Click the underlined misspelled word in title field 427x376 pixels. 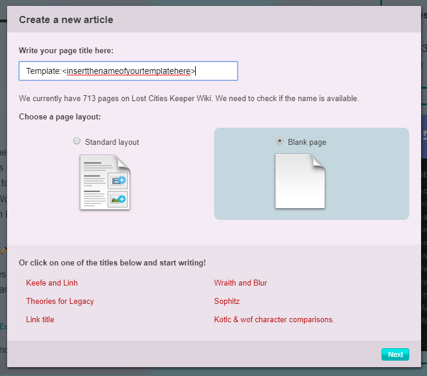click(128, 72)
